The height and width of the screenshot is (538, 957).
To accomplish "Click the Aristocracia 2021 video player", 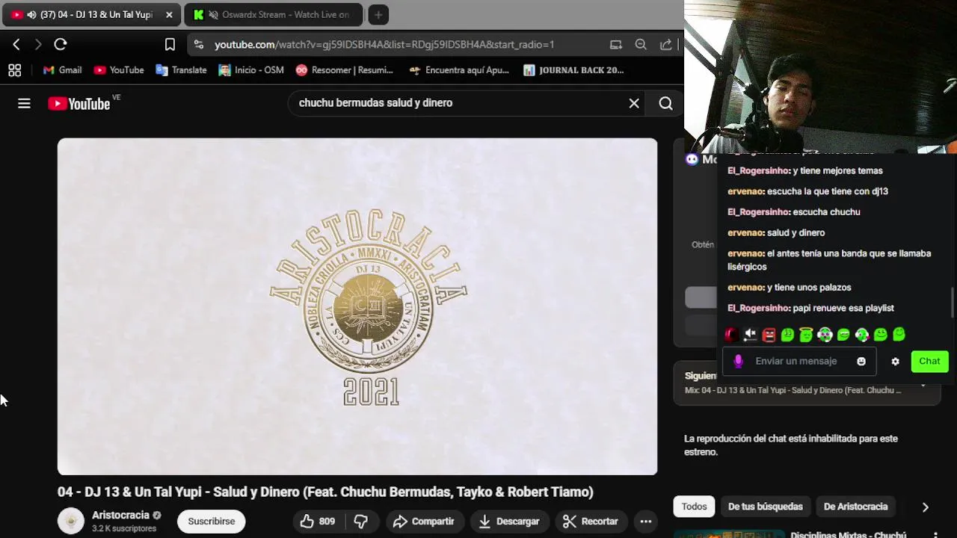I will (x=357, y=306).
